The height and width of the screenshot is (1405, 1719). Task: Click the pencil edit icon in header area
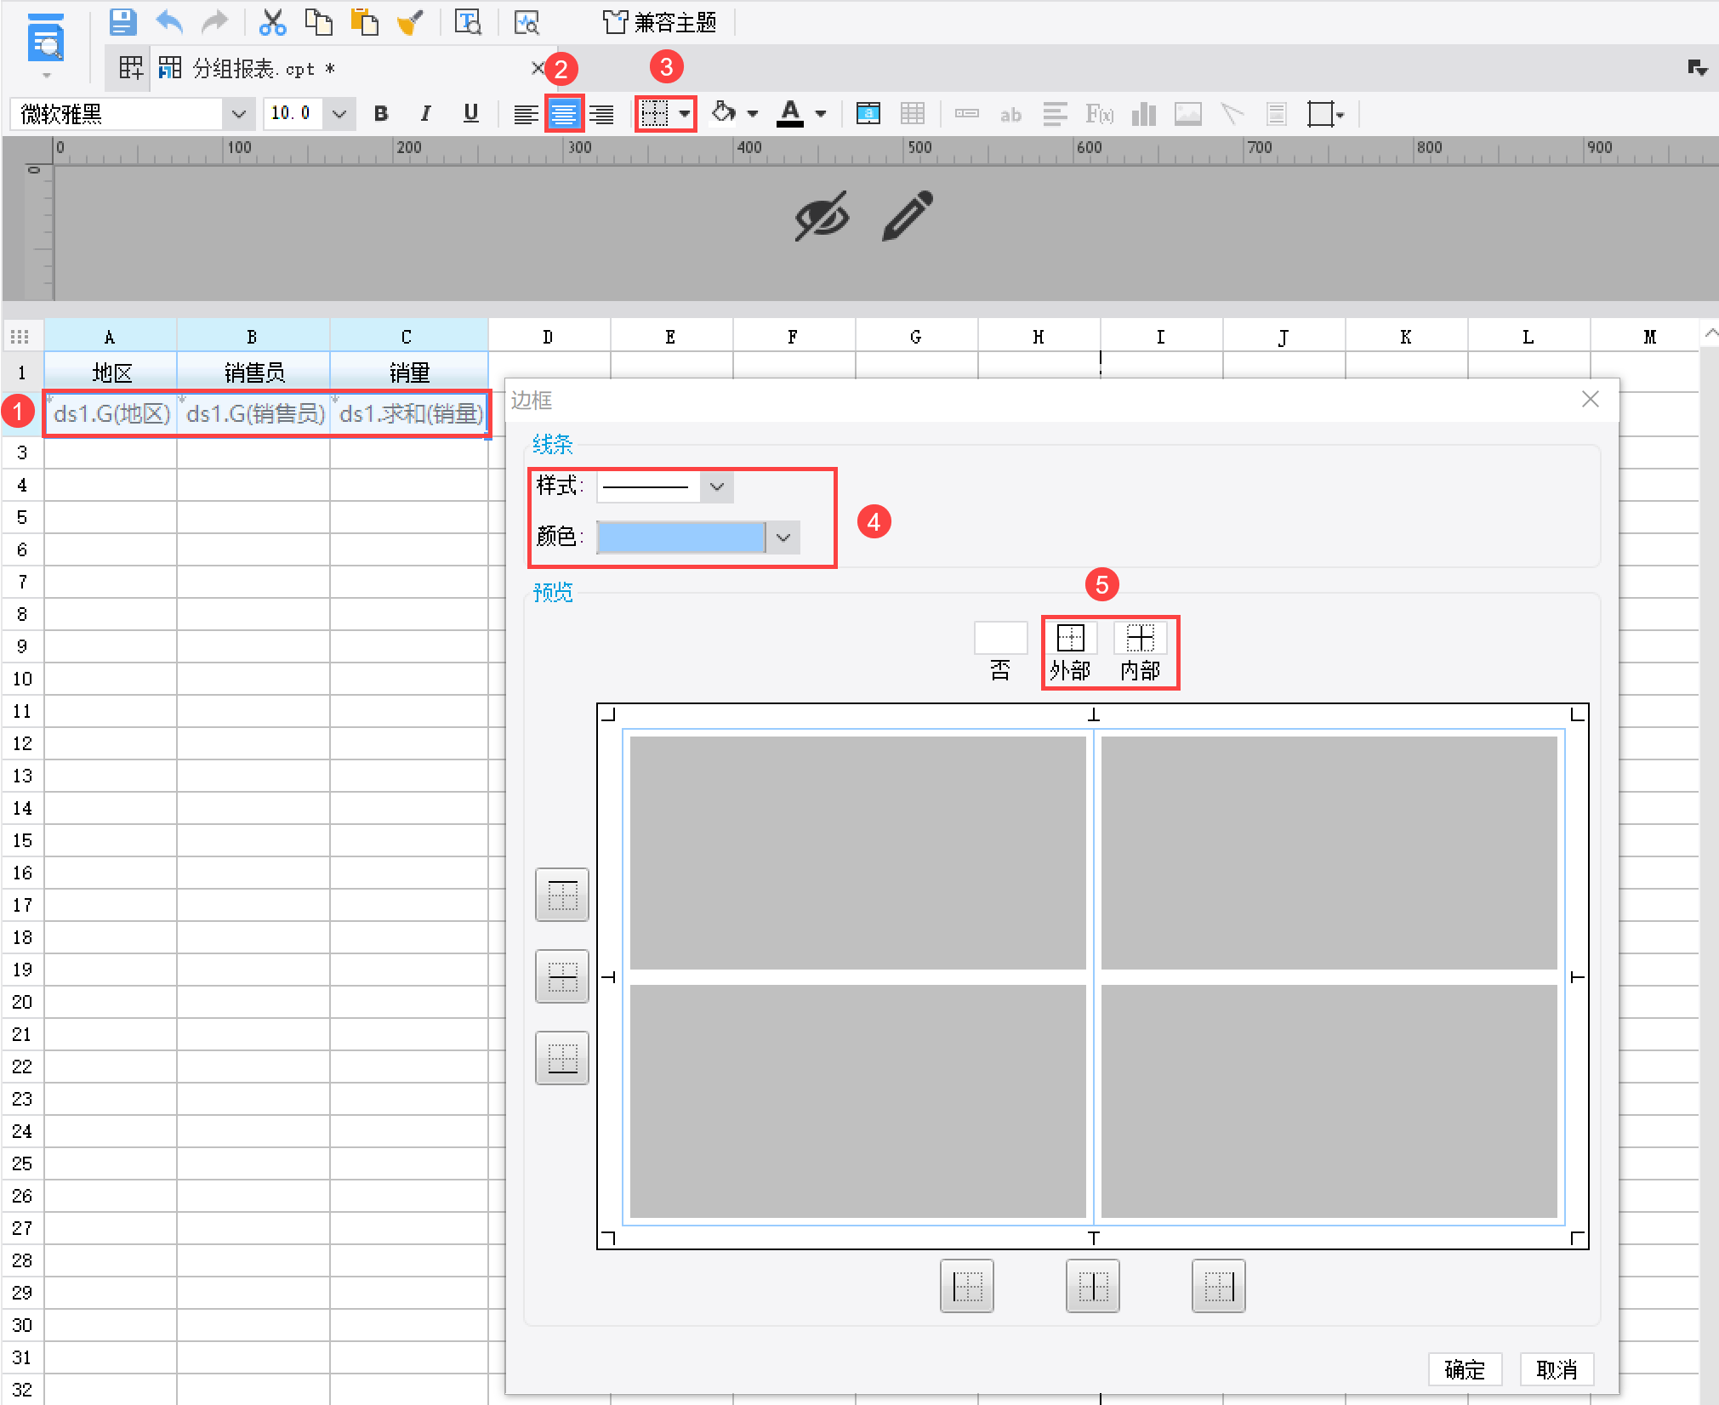tap(907, 216)
